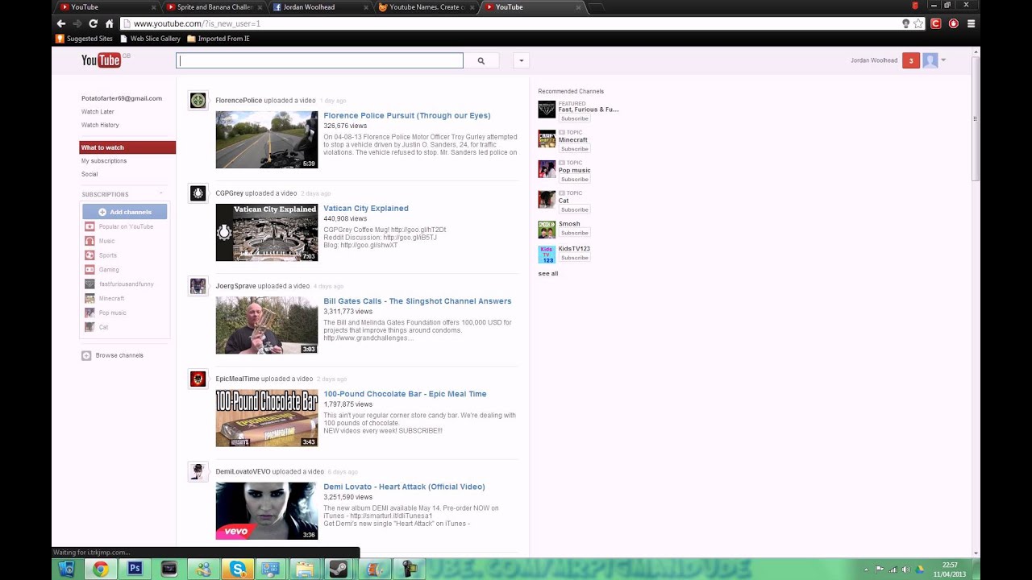Subscribe to Minecraft topic channel
The height and width of the screenshot is (580, 1032).
[x=575, y=149]
